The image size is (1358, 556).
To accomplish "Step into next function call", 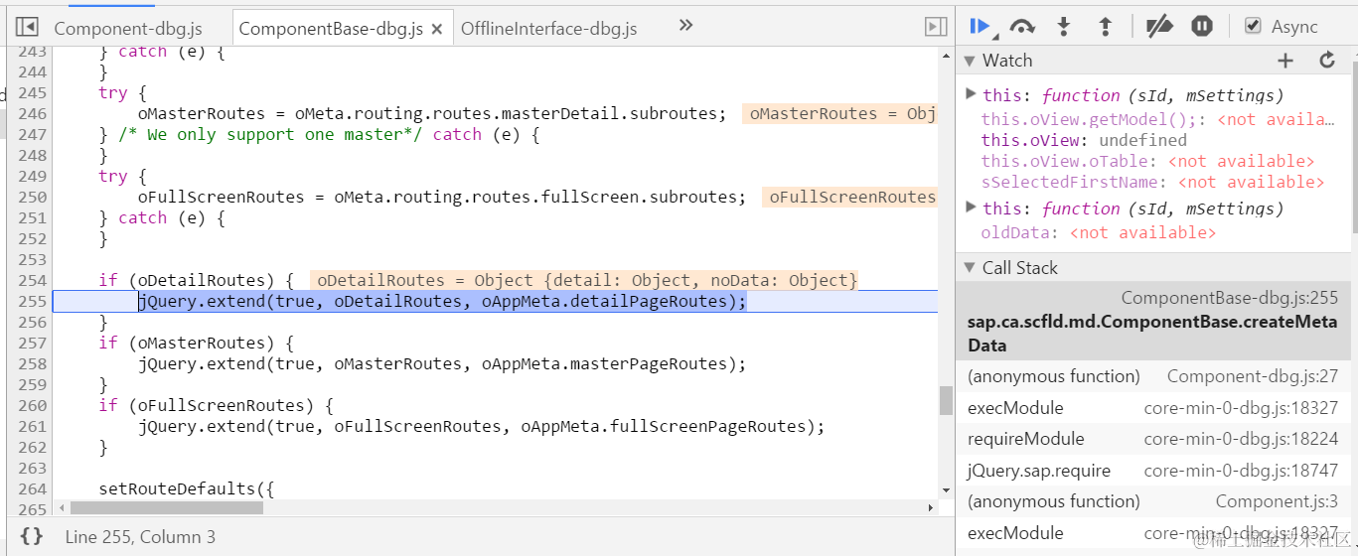I will click(x=1064, y=27).
